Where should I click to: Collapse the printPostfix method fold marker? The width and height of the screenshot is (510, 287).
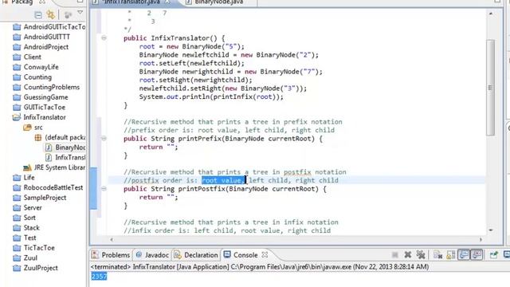pos(104,188)
